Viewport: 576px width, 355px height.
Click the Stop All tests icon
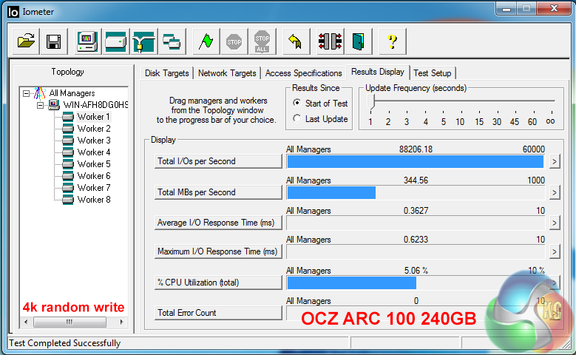coord(262,41)
